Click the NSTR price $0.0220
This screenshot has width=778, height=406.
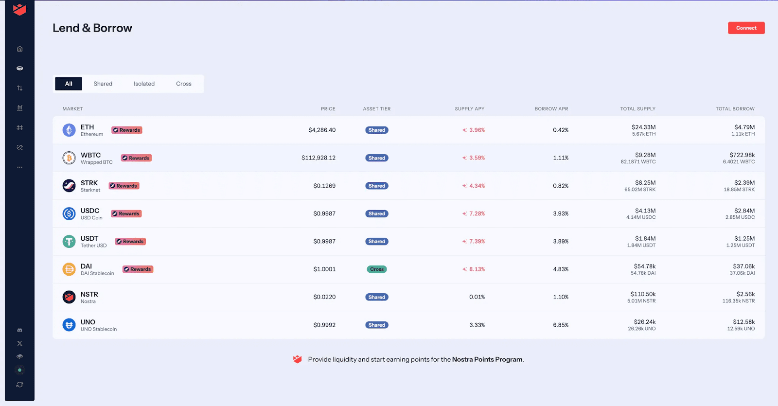tap(324, 297)
